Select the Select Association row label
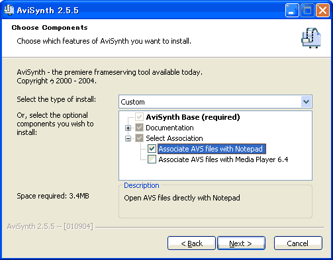 tap(174, 138)
